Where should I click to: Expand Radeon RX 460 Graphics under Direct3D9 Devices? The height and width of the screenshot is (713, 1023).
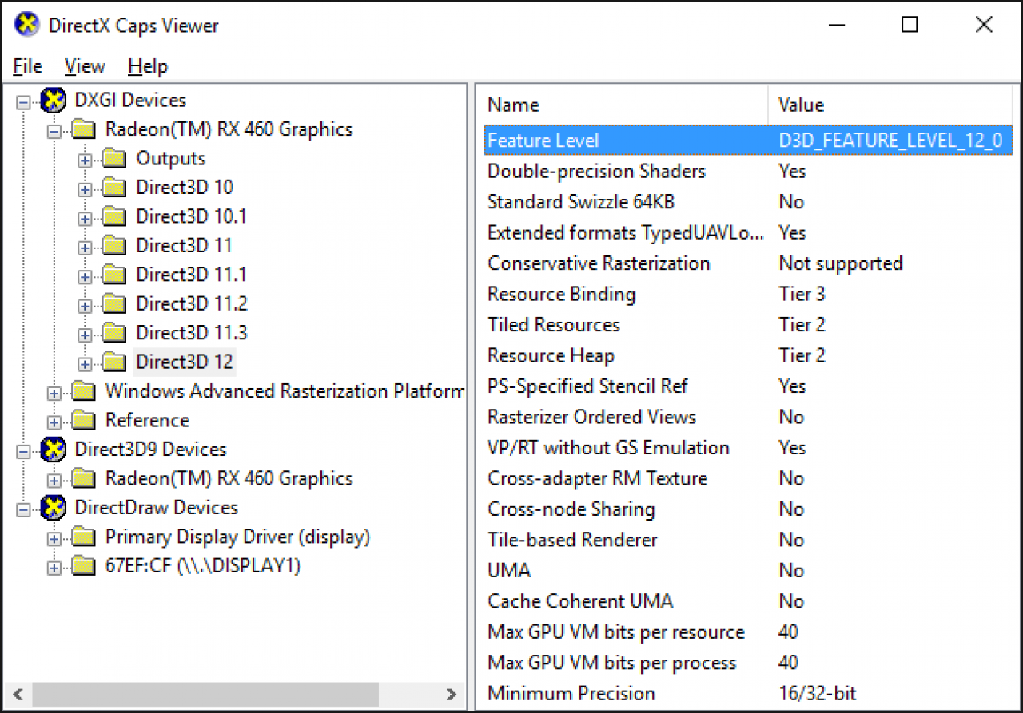pos(54,480)
